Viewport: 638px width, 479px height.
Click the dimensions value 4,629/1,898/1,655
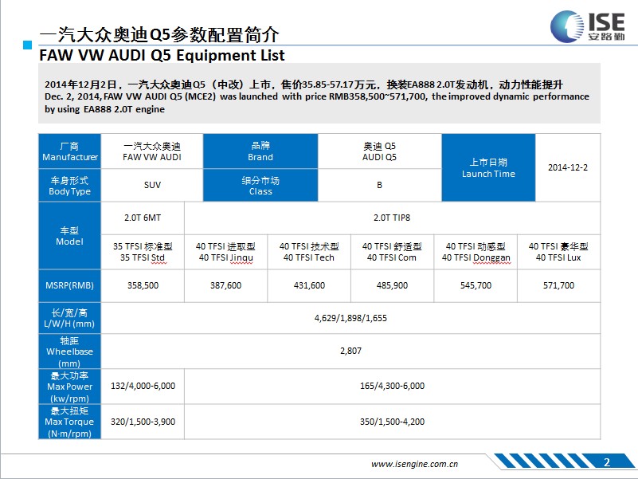(x=350, y=318)
